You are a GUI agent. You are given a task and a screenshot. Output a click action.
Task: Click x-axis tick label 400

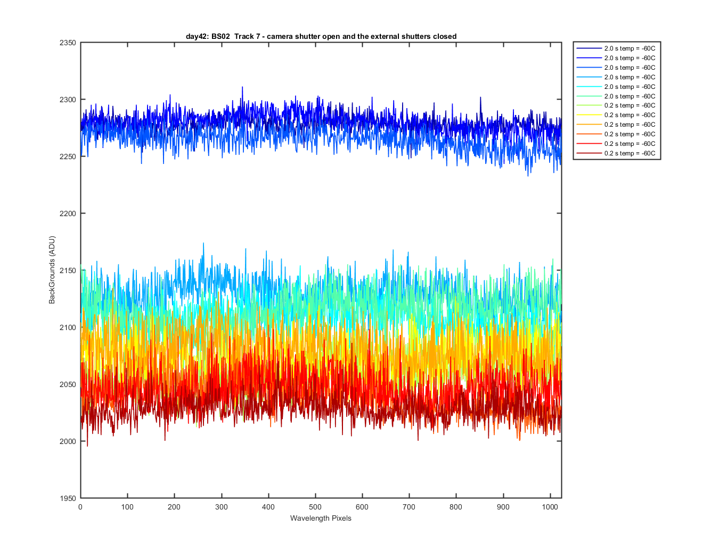tap(268, 507)
